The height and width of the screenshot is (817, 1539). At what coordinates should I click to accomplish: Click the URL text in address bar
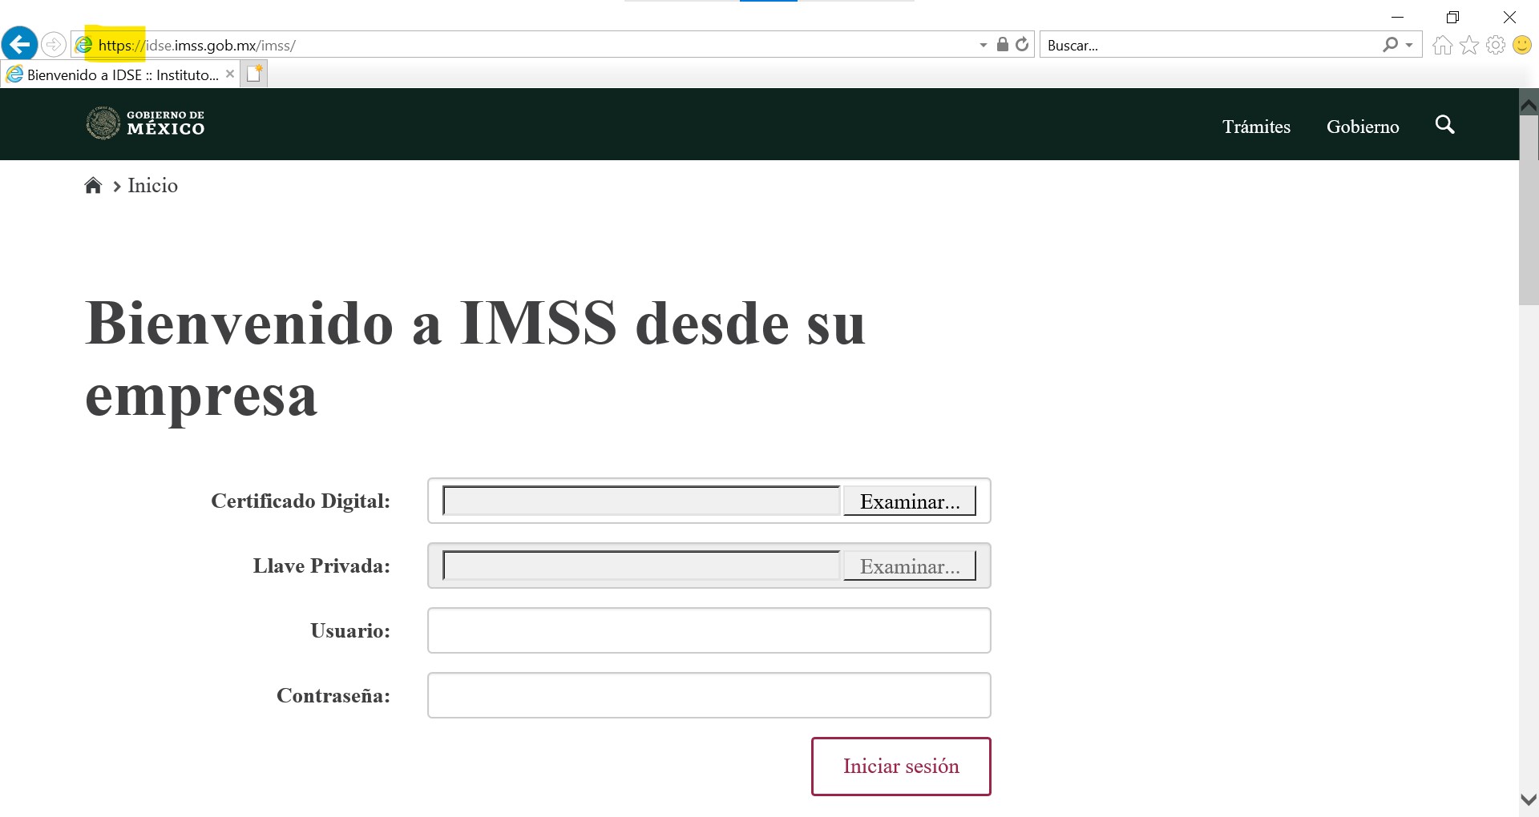(197, 46)
